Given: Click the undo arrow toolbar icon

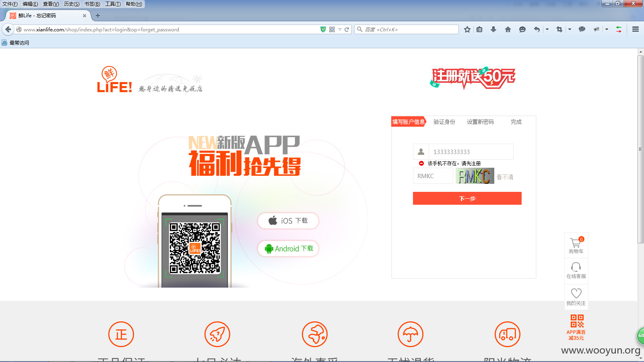Looking at the screenshot, I should (x=537, y=29).
